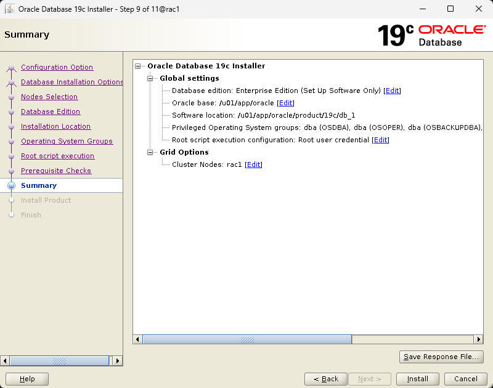Click the Prerequisite Checks step bullet icon
The height and width of the screenshot is (388, 493).
11,171
